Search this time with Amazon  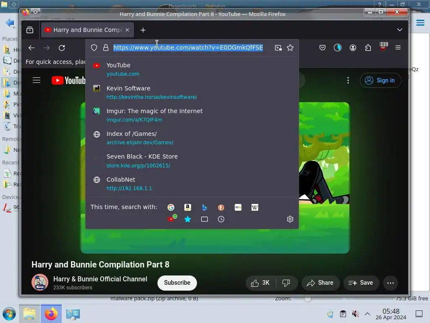(x=188, y=207)
